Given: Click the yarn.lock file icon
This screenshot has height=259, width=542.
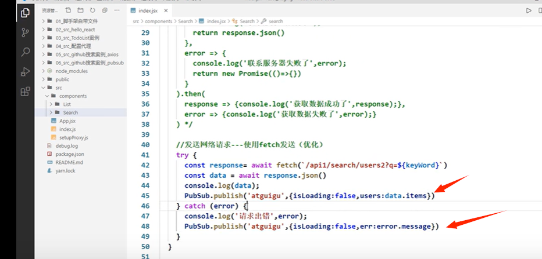Looking at the screenshot, I should click(x=49, y=170).
